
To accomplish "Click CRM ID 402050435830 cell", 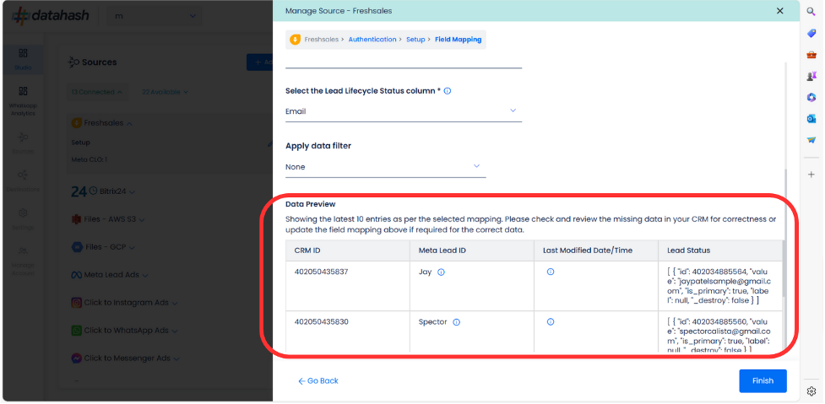I will [348, 331].
